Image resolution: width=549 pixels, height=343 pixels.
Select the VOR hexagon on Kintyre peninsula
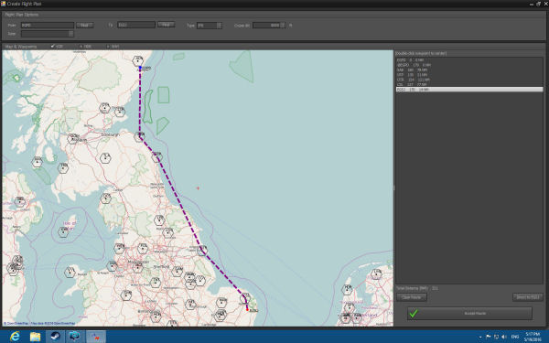point(38,162)
